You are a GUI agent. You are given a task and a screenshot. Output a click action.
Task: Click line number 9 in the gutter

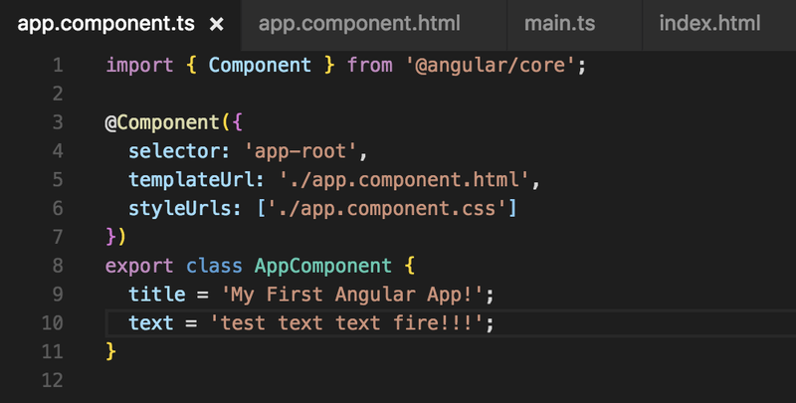(58, 295)
